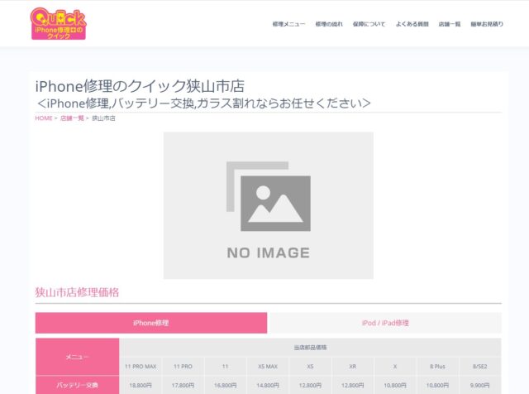Click the 11 PRO MAX column header
This screenshot has height=394, width=529.
pyautogui.click(x=141, y=367)
